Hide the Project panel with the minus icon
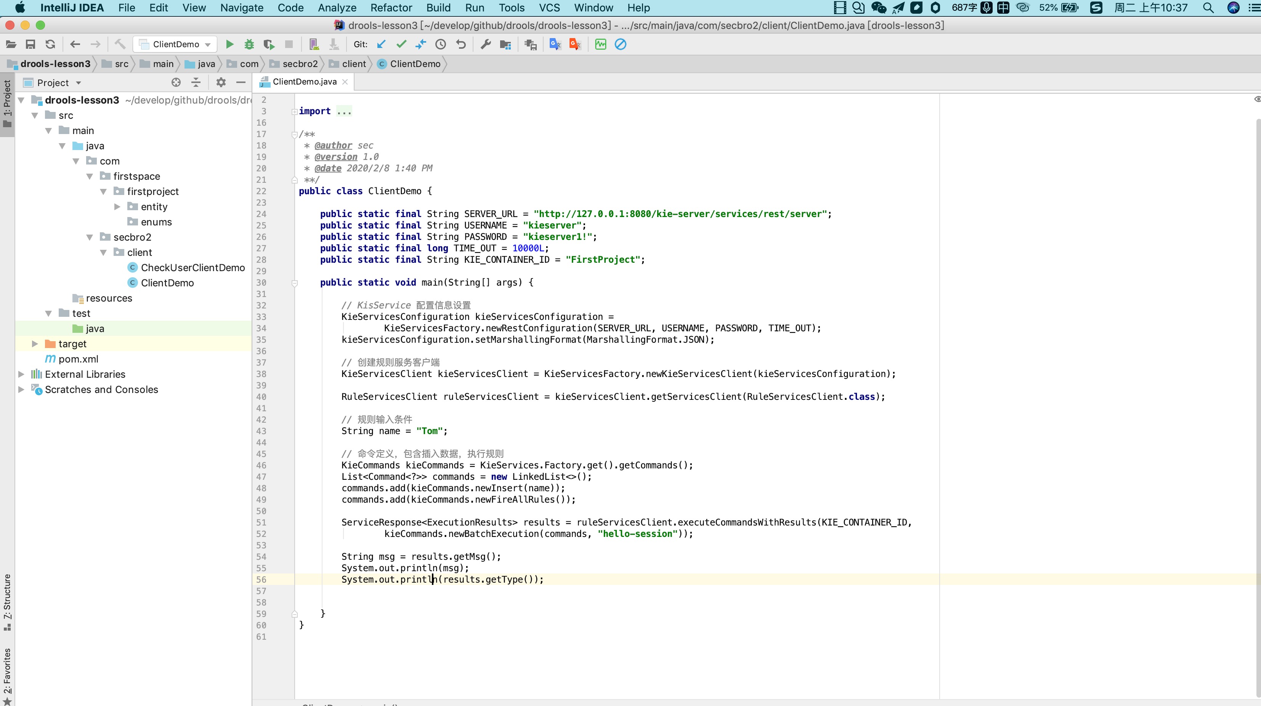Viewport: 1261px width, 706px height. pyautogui.click(x=241, y=82)
